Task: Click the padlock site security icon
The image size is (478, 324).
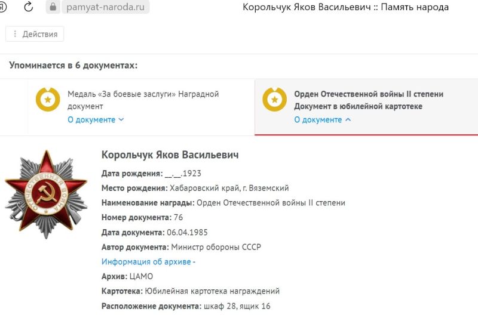Action: click(x=53, y=7)
